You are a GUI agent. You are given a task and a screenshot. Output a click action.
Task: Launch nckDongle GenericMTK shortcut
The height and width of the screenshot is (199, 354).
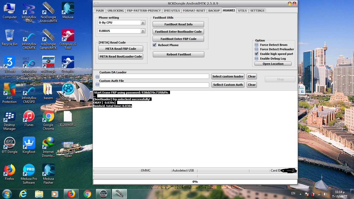(48, 39)
